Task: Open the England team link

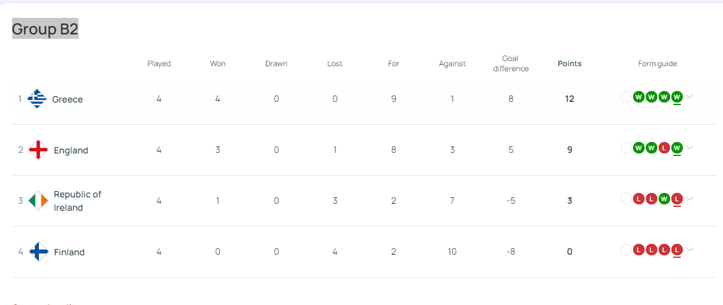Action: tap(71, 150)
